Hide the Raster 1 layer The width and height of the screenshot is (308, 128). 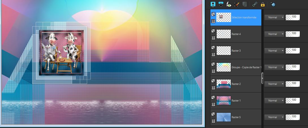(x=213, y=104)
